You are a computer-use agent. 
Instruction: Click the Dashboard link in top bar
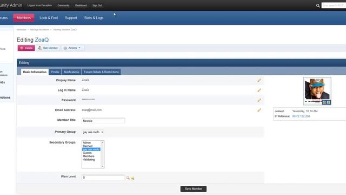pyautogui.click(x=81, y=5)
